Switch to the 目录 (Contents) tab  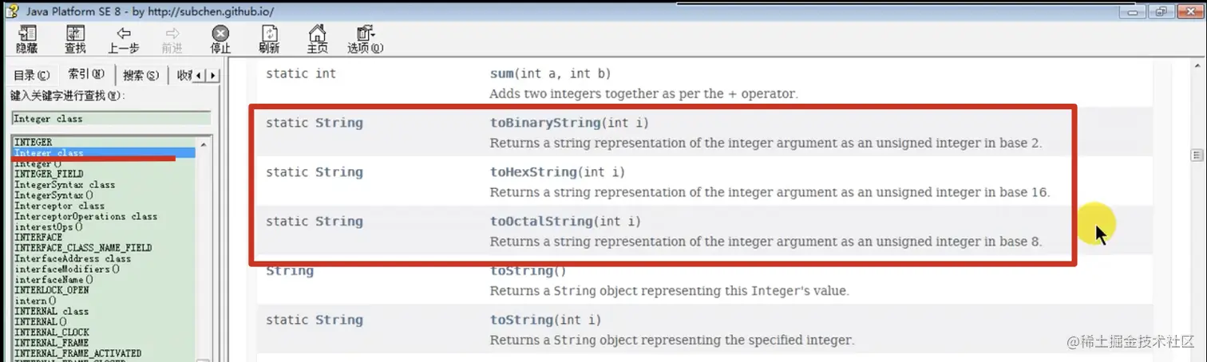click(x=31, y=76)
